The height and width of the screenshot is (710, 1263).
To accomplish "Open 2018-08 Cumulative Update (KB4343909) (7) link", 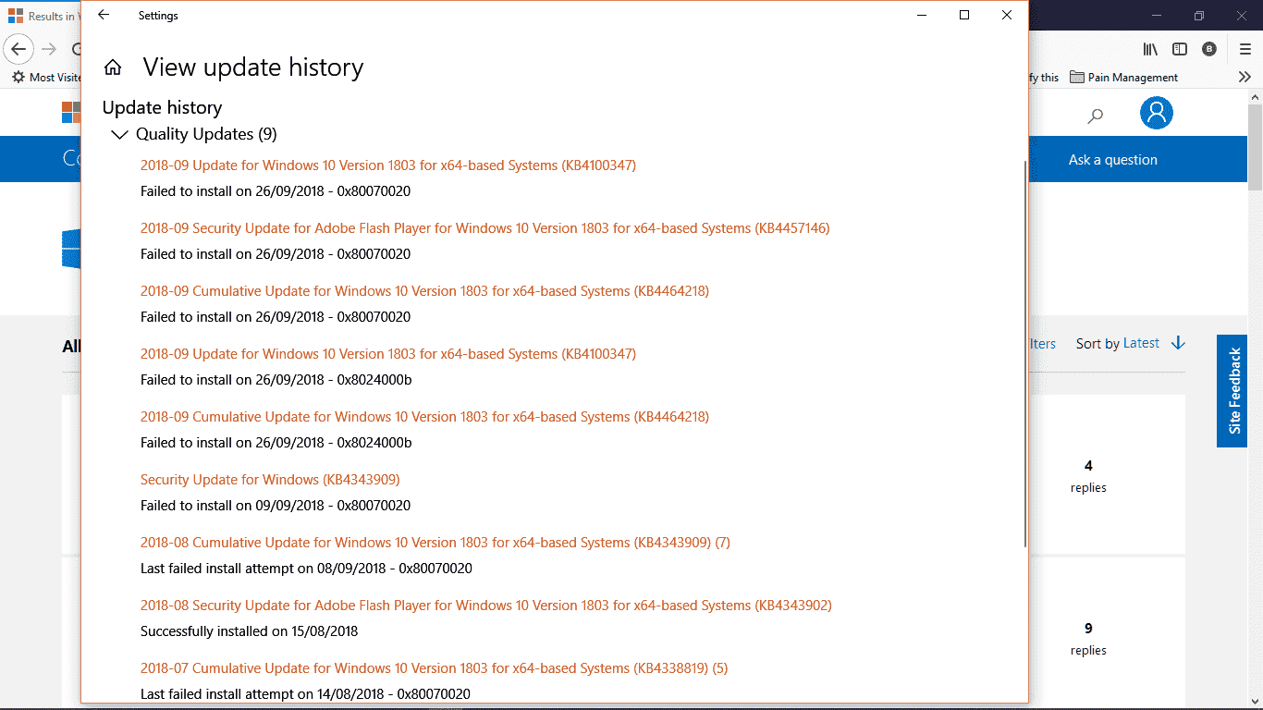I will click(x=435, y=543).
